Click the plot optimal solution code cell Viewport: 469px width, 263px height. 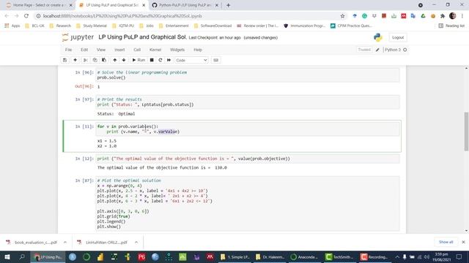pos(248,204)
